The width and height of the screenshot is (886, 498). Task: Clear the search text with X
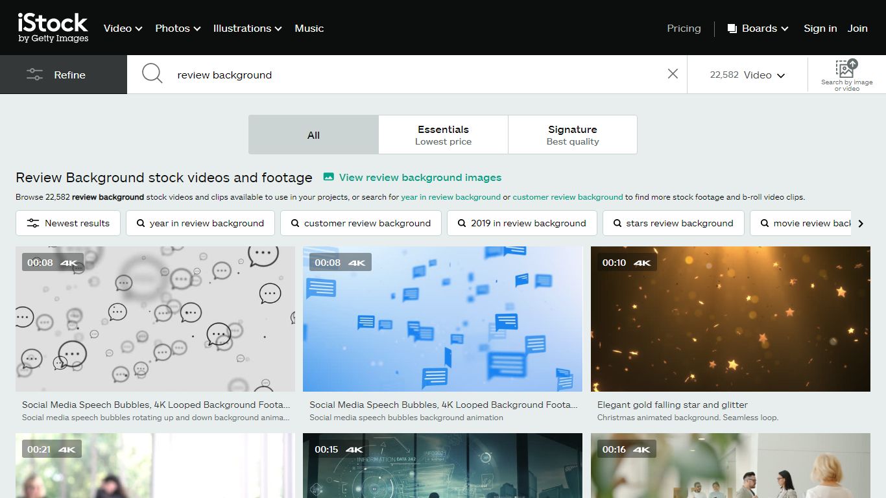(673, 74)
